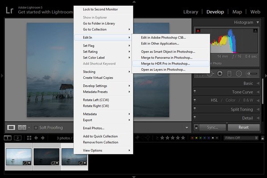Click the Before/After YY view icon
Screen dimensions: 267x178
22,128
